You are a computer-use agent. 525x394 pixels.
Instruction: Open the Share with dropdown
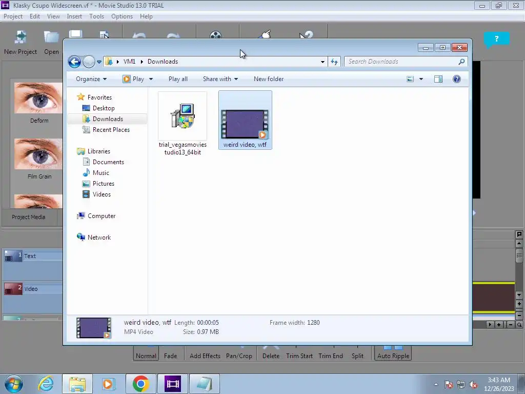click(x=220, y=79)
